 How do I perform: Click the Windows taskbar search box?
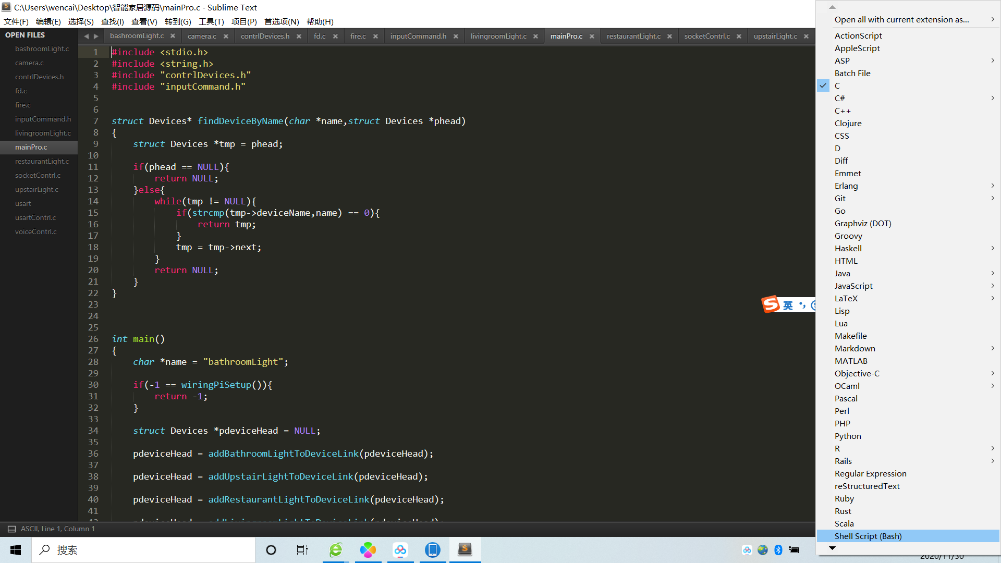coord(143,550)
